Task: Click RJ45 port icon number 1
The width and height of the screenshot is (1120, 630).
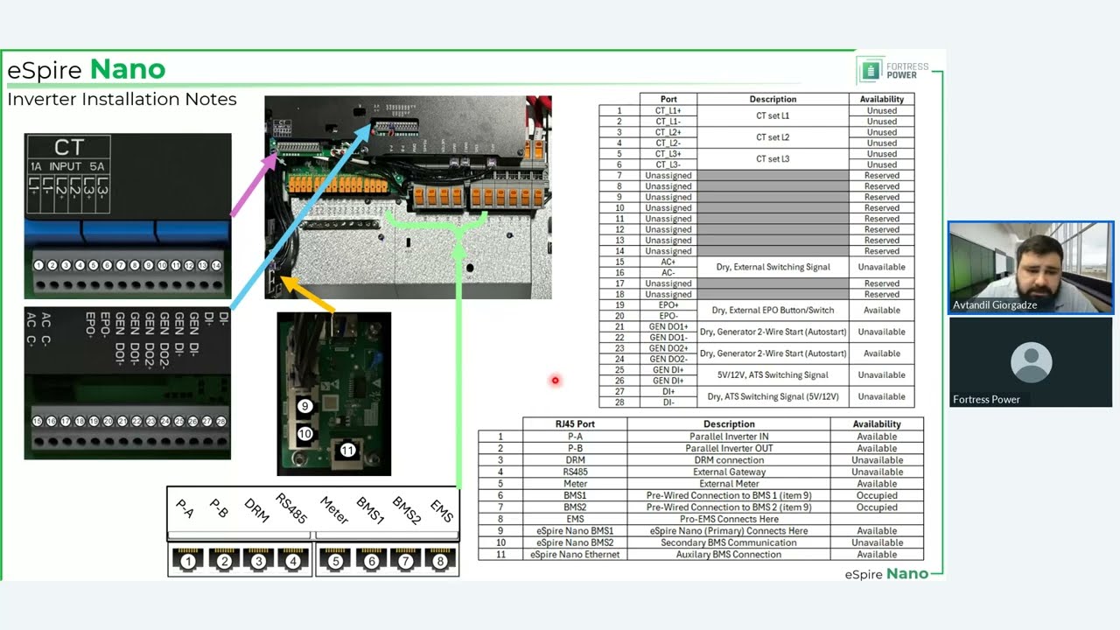Action: pos(188,560)
